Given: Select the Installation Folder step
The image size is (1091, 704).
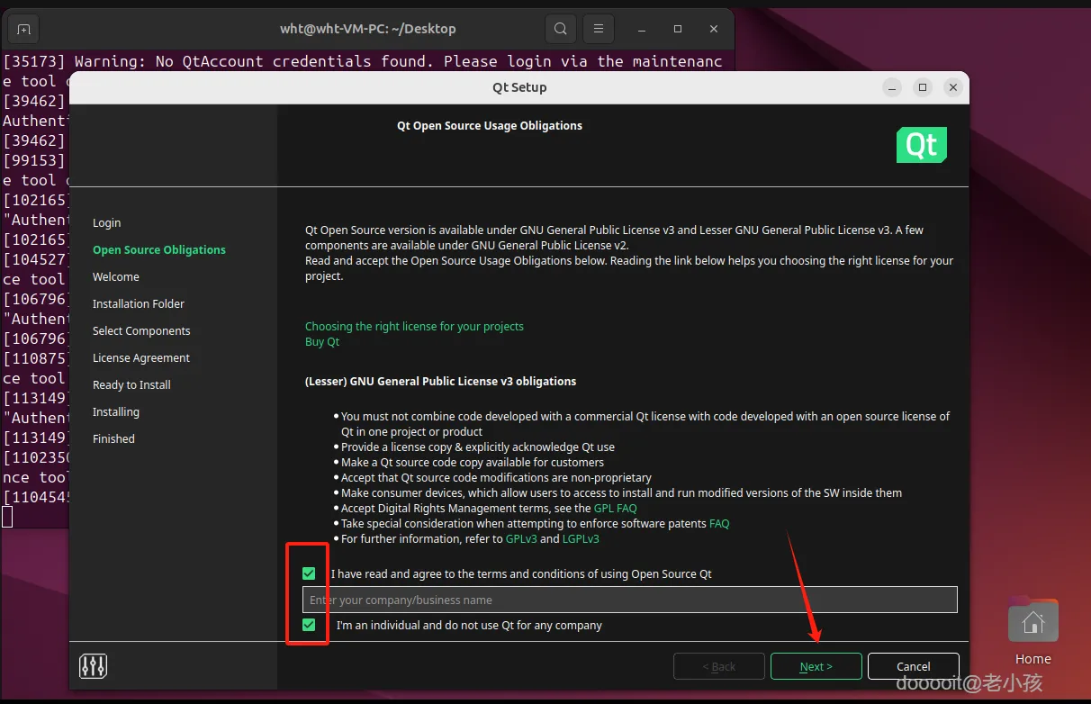Looking at the screenshot, I should (139, 303).
